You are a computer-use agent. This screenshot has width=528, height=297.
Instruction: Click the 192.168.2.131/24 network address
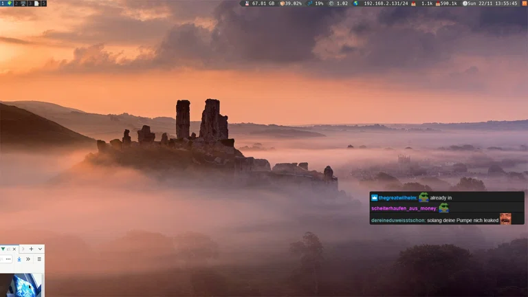[x=385, y=3]
